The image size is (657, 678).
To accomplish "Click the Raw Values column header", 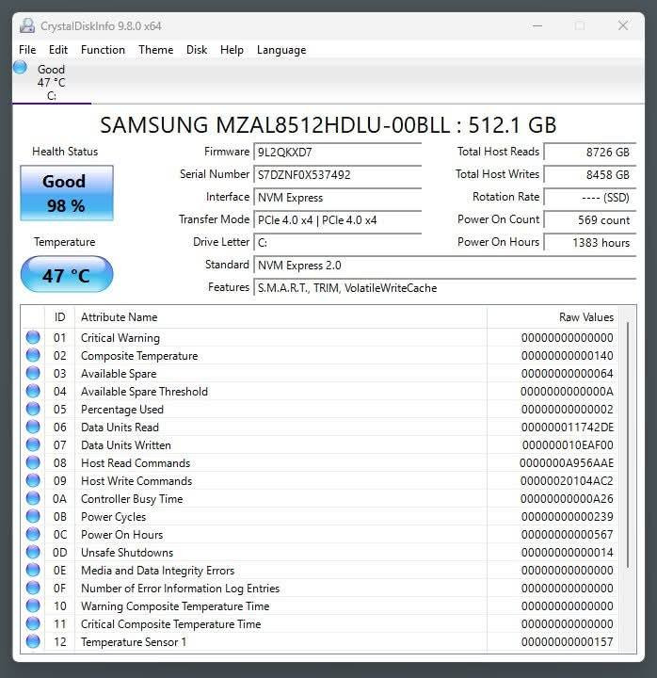I will click(553, 317).
